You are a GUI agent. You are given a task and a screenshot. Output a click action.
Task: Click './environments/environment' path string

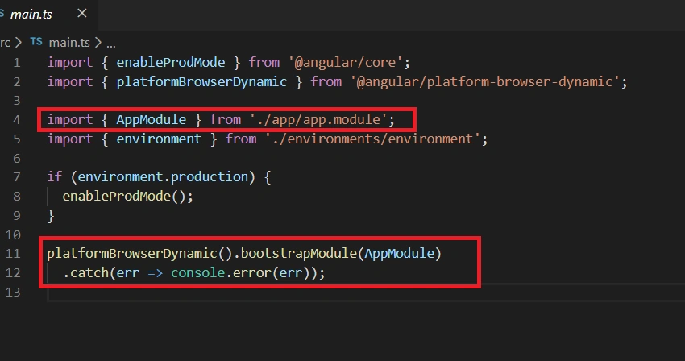coord(372,139)
